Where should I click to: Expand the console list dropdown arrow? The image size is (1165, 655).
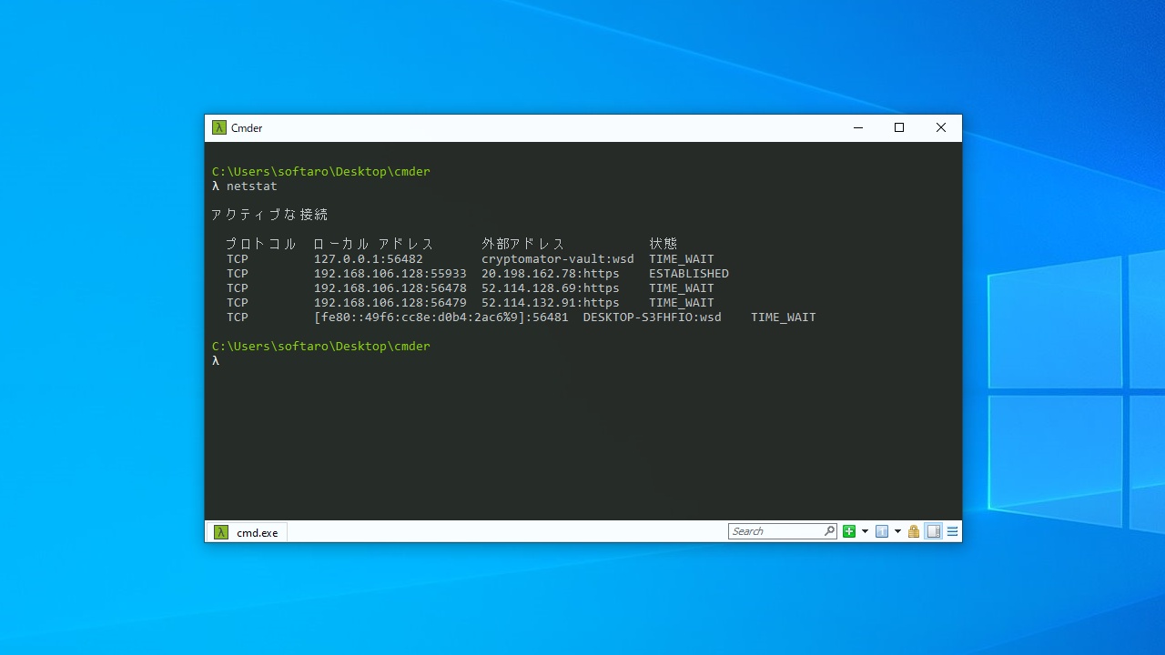(897, 531)
